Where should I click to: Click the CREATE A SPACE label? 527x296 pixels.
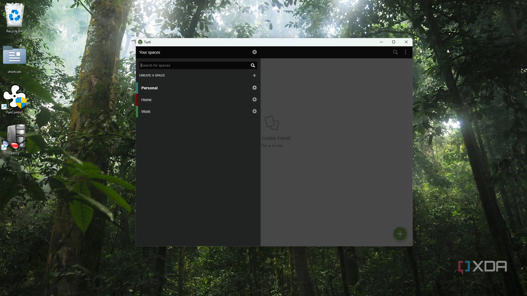tap(152, 75)
